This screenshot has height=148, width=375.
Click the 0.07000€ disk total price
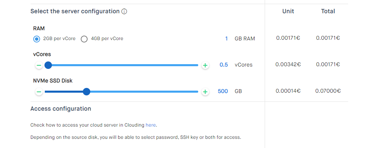coord(328,91)
